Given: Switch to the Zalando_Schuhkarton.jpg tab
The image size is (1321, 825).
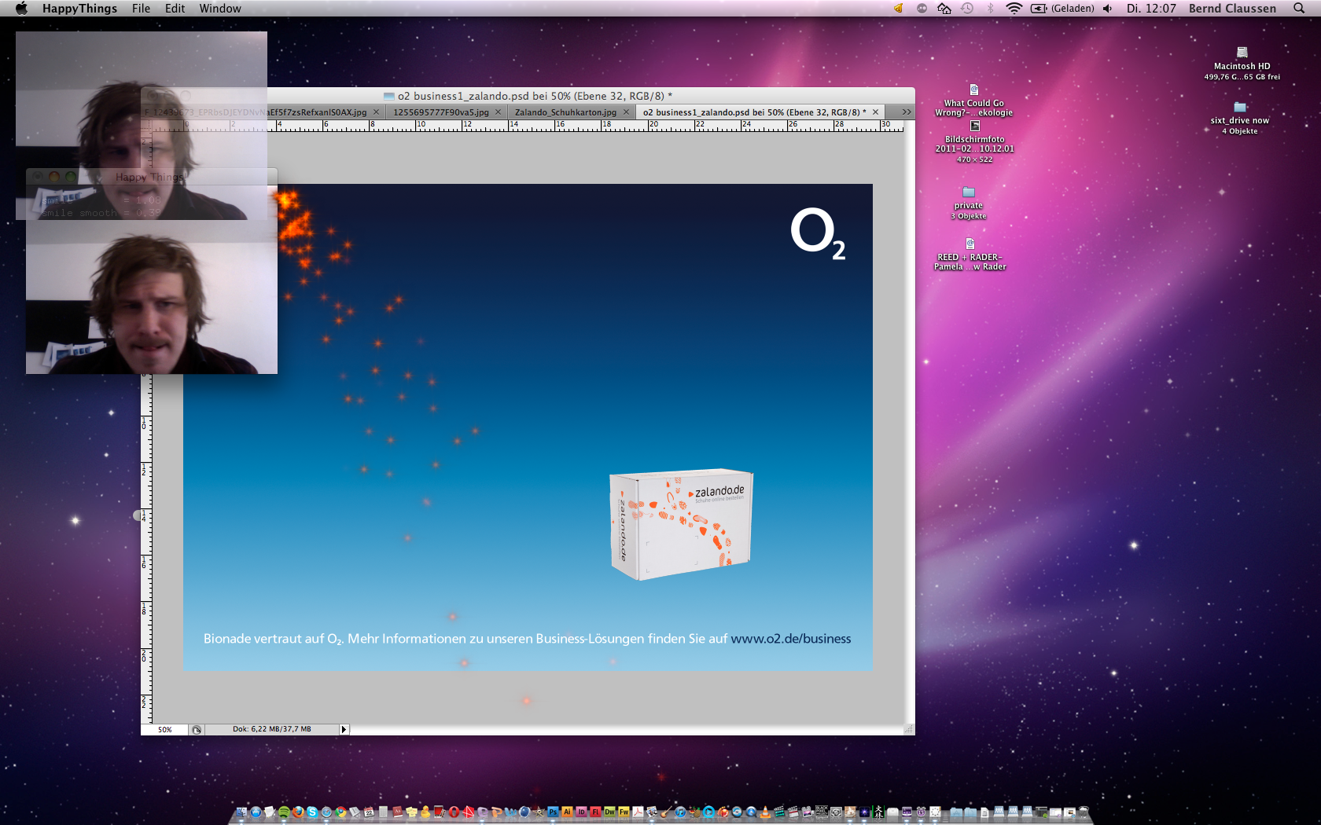Looking at the screenshot, I should pyautogui.click(x=565, y=112).
